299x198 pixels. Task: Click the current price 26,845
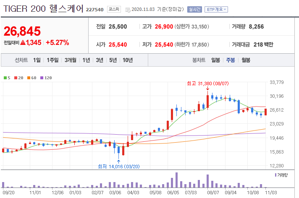(22, 31)
